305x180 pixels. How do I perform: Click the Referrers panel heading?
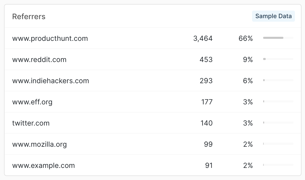[29, 17]
